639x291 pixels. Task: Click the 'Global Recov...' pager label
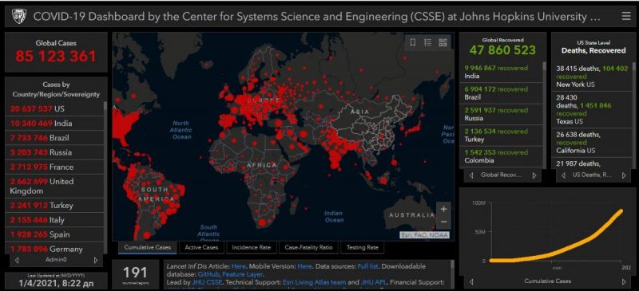click(502, 175)
